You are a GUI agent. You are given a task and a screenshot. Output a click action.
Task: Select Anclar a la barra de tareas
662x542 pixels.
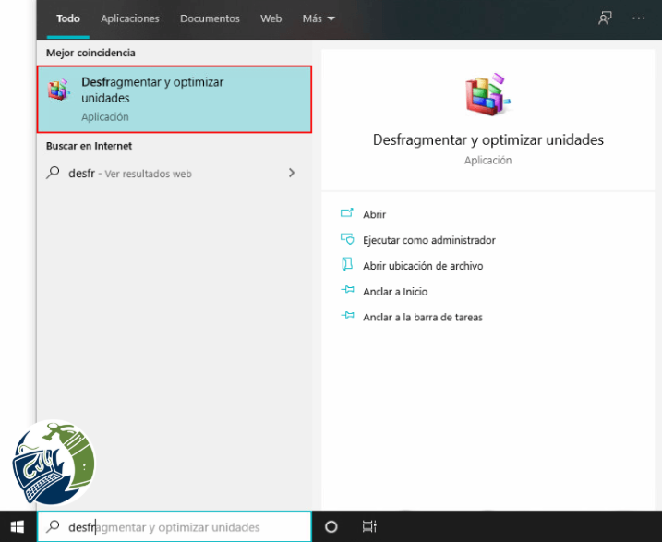click(423, 318)
